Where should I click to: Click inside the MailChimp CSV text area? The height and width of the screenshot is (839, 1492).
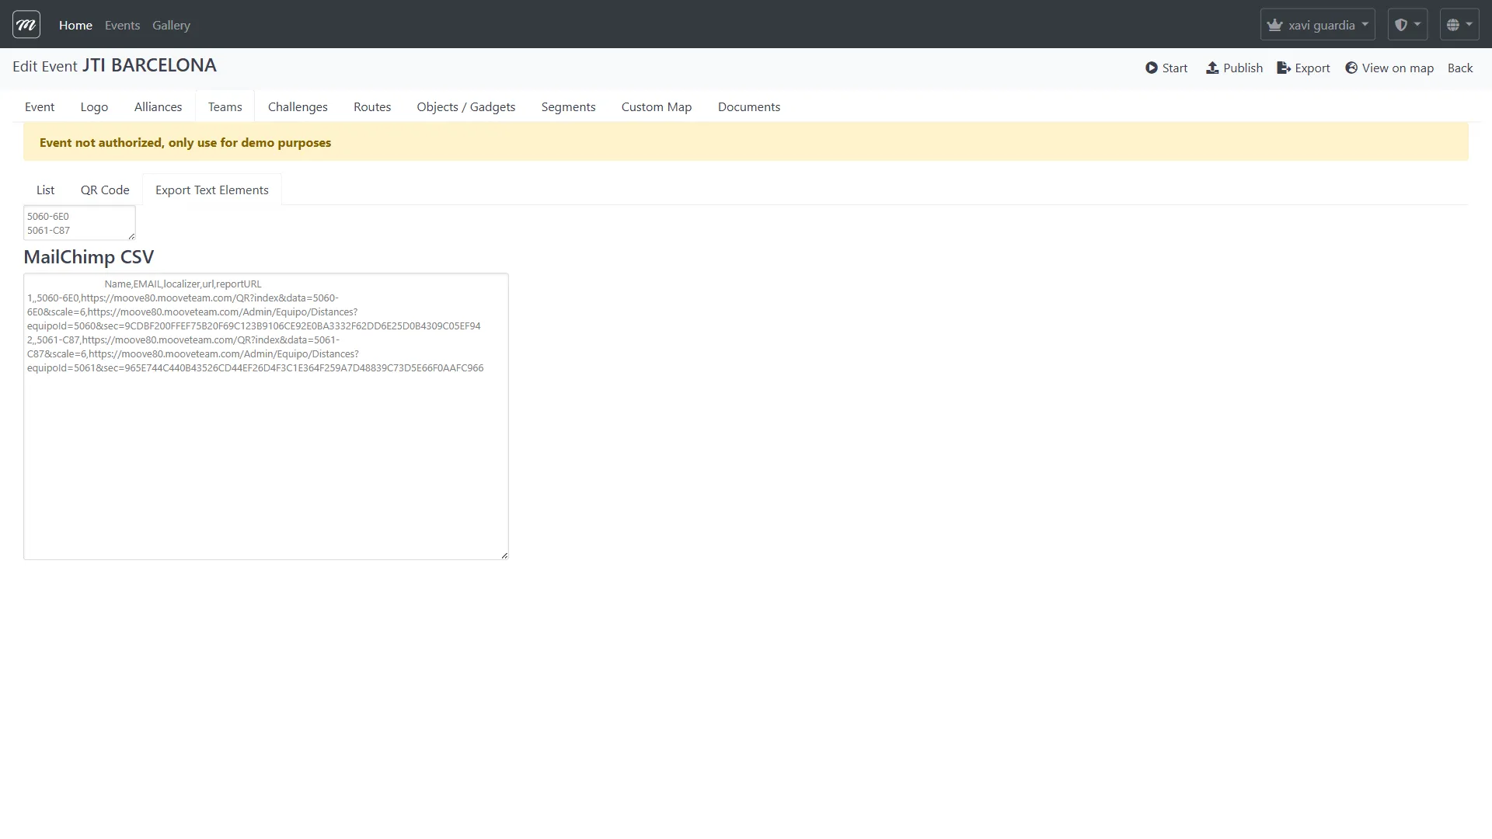(266, 417)
